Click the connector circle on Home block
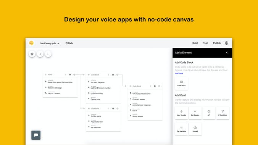 [74, 74]
